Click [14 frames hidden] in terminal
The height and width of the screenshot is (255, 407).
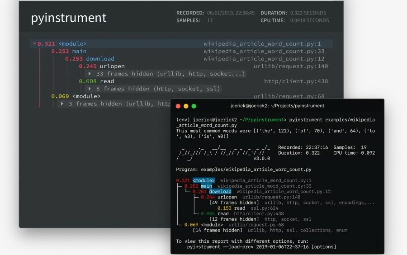(217, 230)
